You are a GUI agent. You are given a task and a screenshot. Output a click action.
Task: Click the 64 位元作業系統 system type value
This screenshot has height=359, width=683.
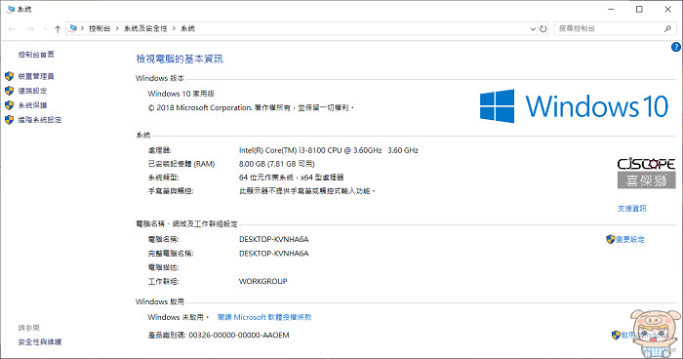(x=292, y=178)
